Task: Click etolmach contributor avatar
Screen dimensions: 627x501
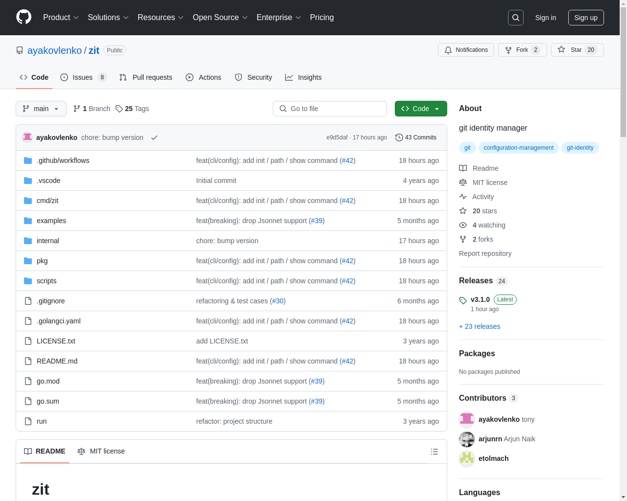Action: (467, 458)
